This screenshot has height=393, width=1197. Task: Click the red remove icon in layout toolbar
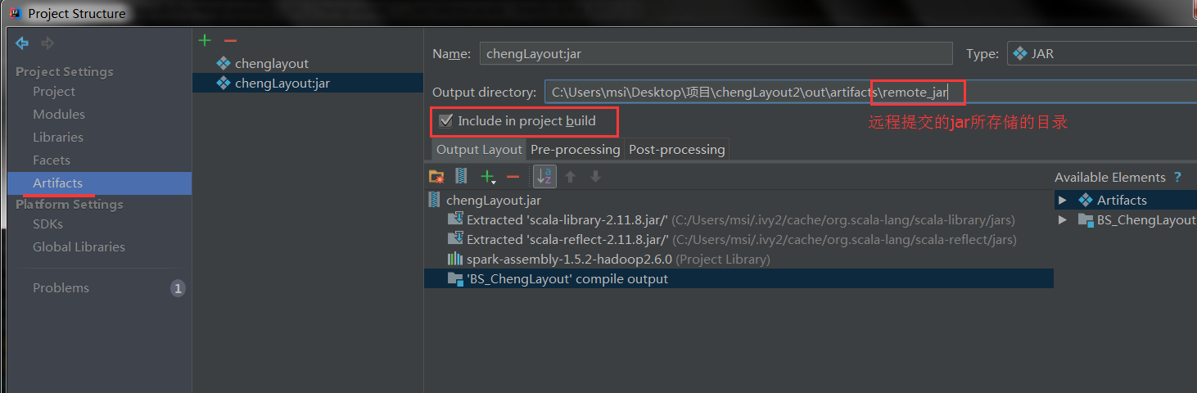513,176
